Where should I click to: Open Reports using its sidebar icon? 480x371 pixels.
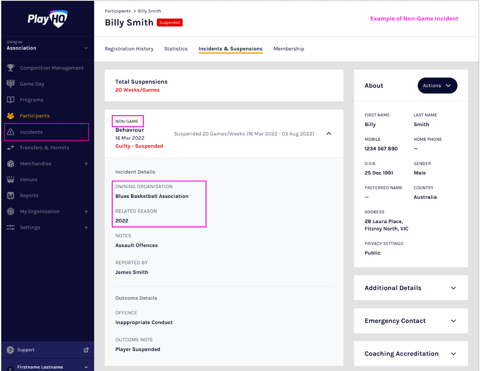click(10, 195)
